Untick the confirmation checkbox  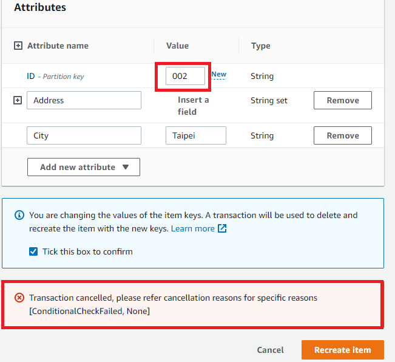(33, 251)
